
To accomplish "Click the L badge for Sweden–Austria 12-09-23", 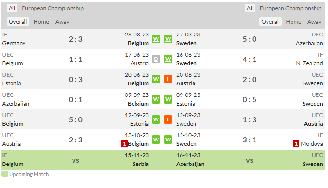I will point(168,120).
